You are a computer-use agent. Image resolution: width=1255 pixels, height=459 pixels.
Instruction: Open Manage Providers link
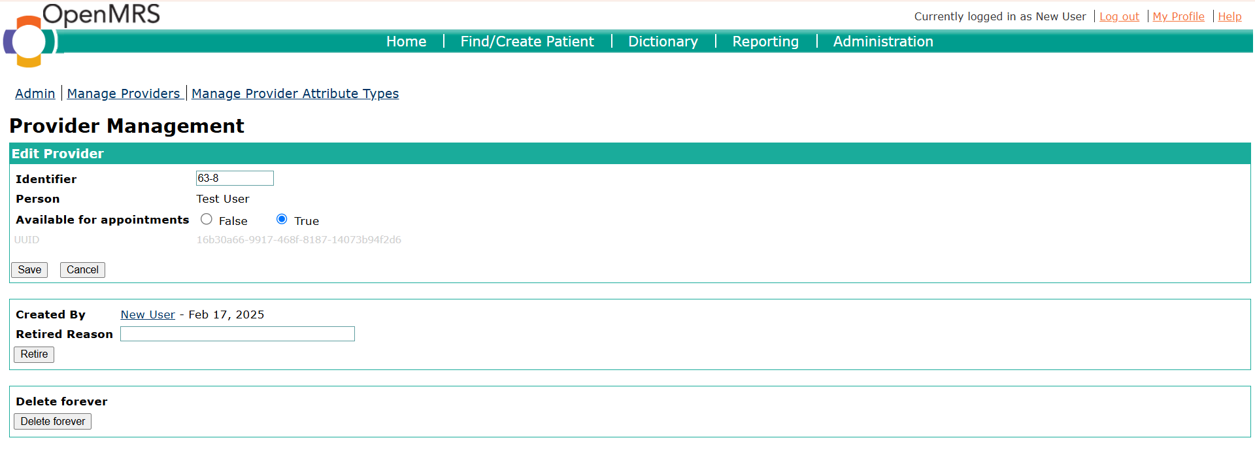point(124,93)
